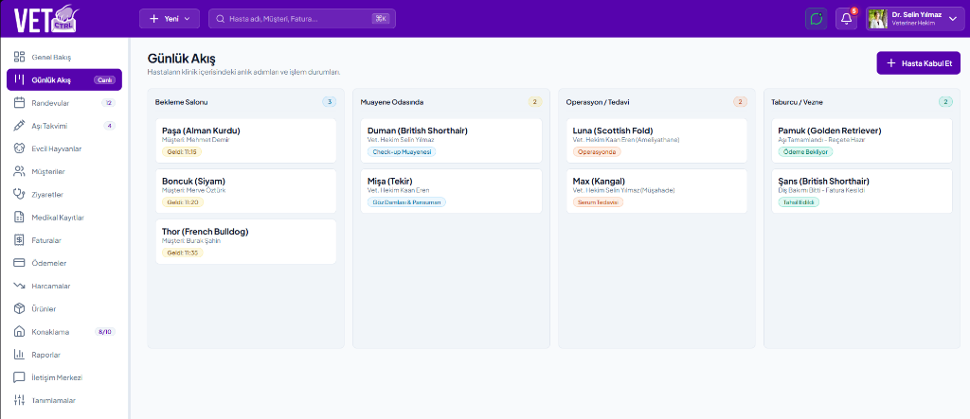Click the VET CTRL logo

pyautogui.click(x=47, y=19)
